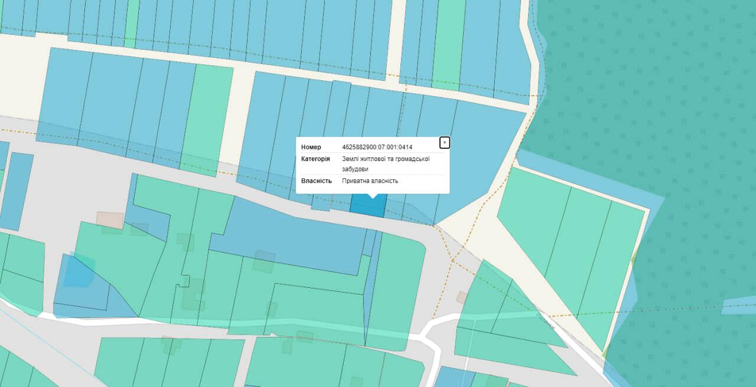The width and height of the screenshot is (756, 387).
Task: Select middle green parcel beside the forest
Action: (576, 248)
